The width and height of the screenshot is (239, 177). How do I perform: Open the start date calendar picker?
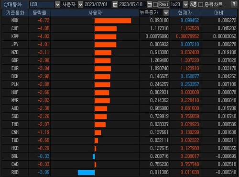click(x=115, y=4)
